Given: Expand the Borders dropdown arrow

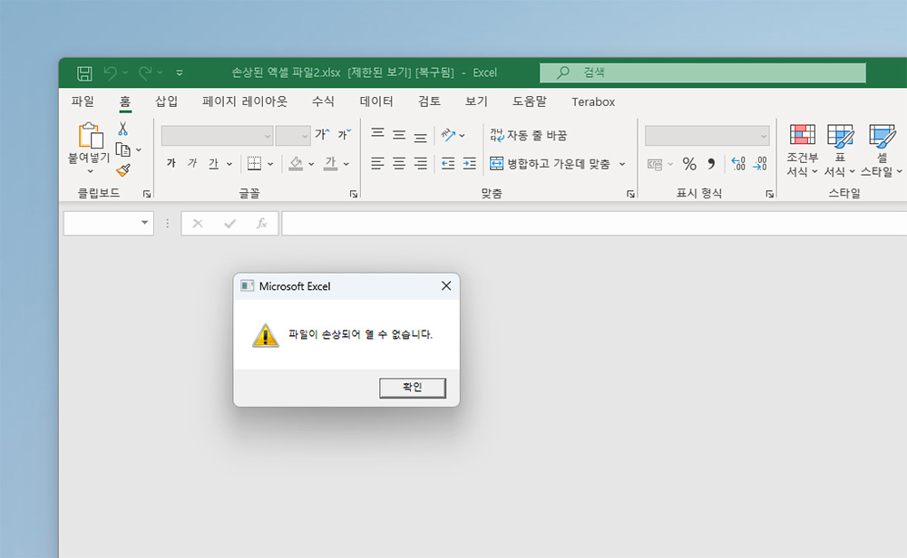Looking at the screenshot, I should pyautogui.click(x=270, y=164).
